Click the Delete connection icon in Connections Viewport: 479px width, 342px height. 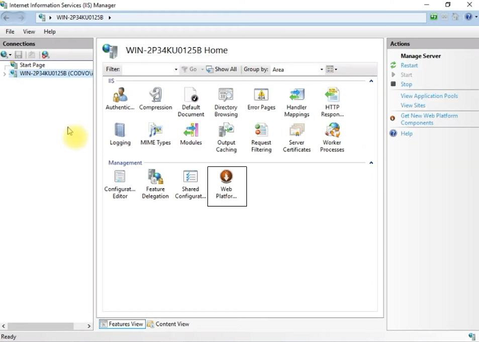tap(45, 55)
